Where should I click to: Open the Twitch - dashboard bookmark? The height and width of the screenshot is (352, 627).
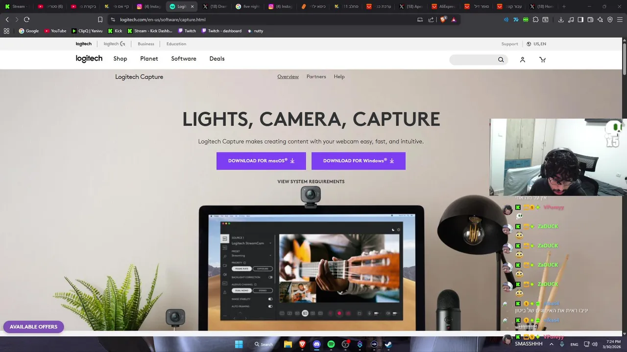221,31
